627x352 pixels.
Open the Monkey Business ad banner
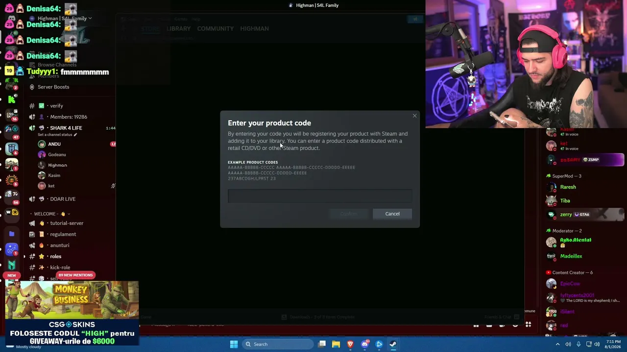[x=72, y=299]
